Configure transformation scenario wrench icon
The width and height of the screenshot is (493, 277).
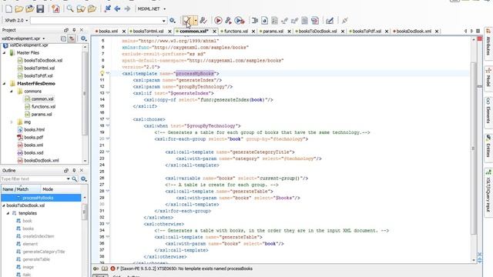pyautogui.click(x=229, y=21)
